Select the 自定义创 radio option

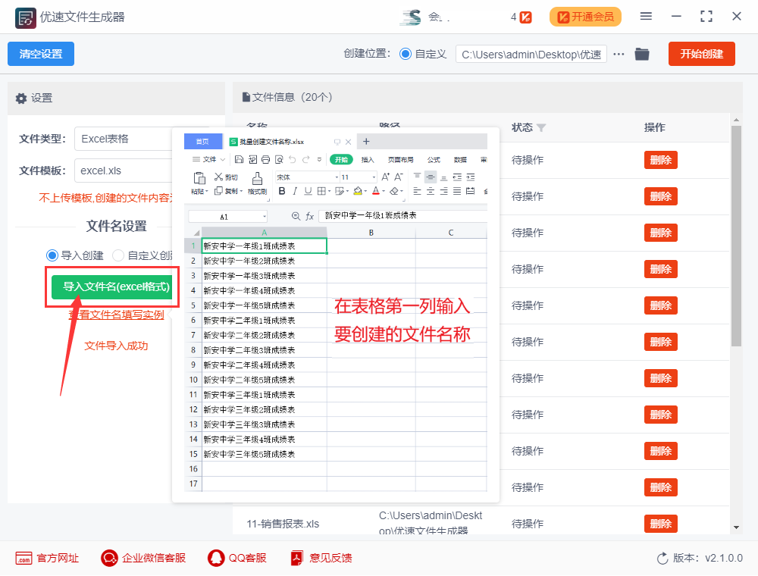tap(117, 255)
